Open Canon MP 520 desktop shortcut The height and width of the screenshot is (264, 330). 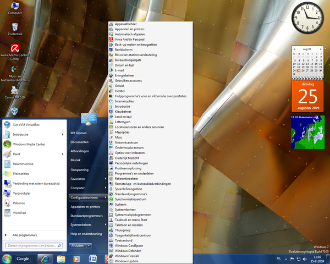[x=15, y=92]
